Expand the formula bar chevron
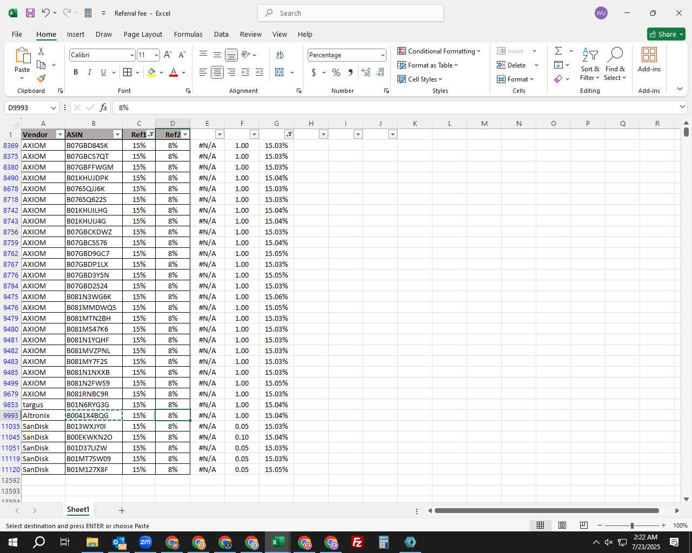Image resolution: width=692 pixels, height=553 pixels. pos(682,107)
